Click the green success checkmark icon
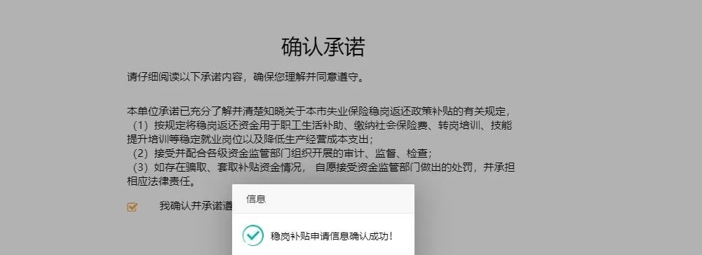Image resolution: width=702 pixels, height=255 pixels. click(253, 235)
